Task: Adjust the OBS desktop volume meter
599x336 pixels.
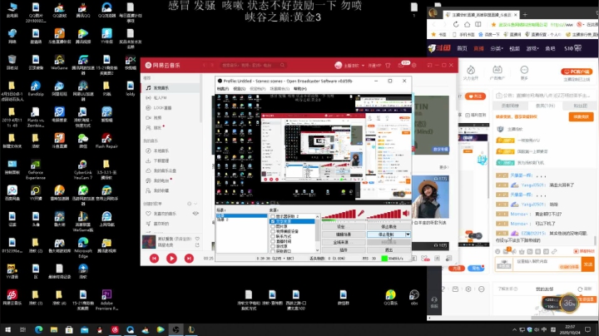Action: coord(384,215)
